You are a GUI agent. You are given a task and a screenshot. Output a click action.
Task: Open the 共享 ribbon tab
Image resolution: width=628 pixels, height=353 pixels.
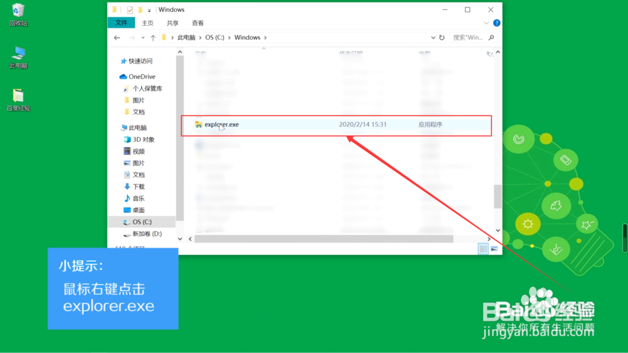pyautogui.click(x=173, y=23)
